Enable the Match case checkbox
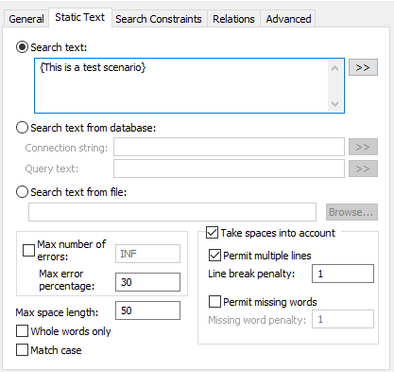Viewport: 394px width, 372px height. click(x=22, y=350)
